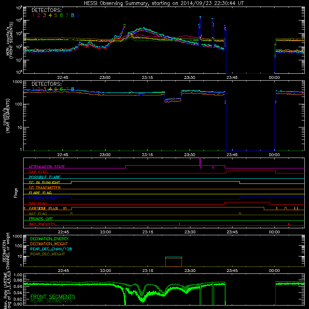Click the POSSIBLE FLARE flag label
The height and width of the screenshot is (309, 309).
point(44,177)
